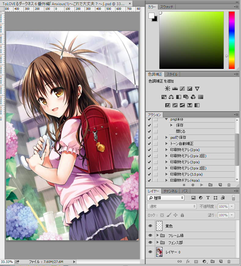Expand the 保存 action step
Image resolution: width=241 pixels, height=266 pixels.
click(171, 125)
